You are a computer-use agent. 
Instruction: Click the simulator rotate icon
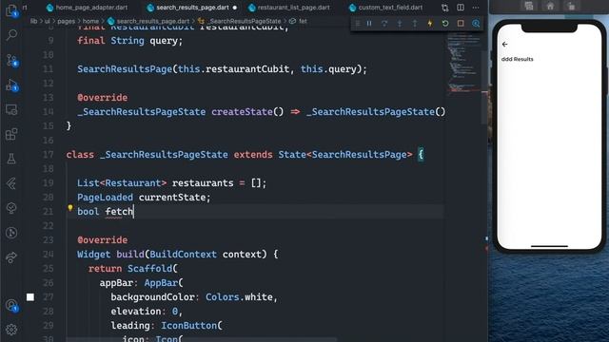pyautogui.click(x=571, y=6)
